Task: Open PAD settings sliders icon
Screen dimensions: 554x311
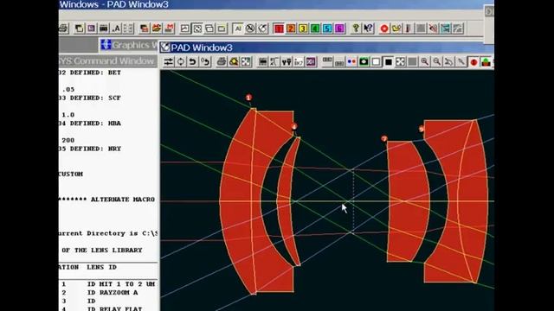Action: pyautogui.click(x=169, y=62)
